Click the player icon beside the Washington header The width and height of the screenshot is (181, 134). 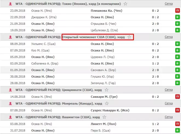[10, 117]
